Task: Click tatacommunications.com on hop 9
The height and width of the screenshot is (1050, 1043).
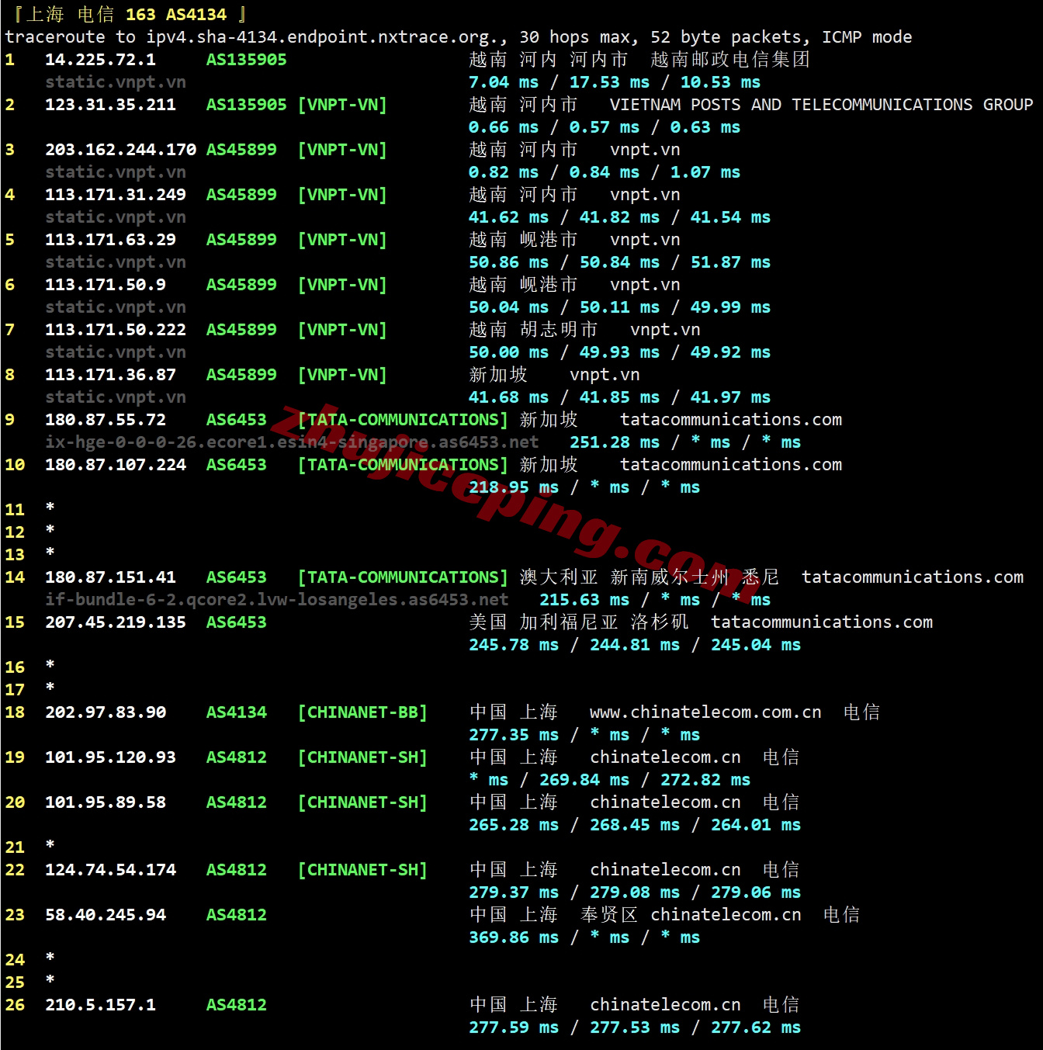Action: tap(731, 420)
